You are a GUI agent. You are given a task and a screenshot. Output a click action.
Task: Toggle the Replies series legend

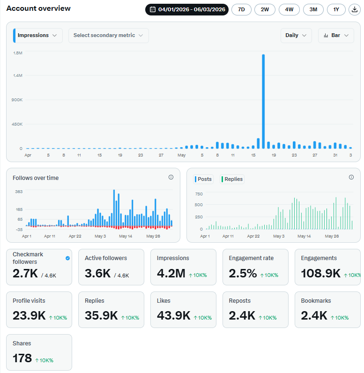[232, 179]
